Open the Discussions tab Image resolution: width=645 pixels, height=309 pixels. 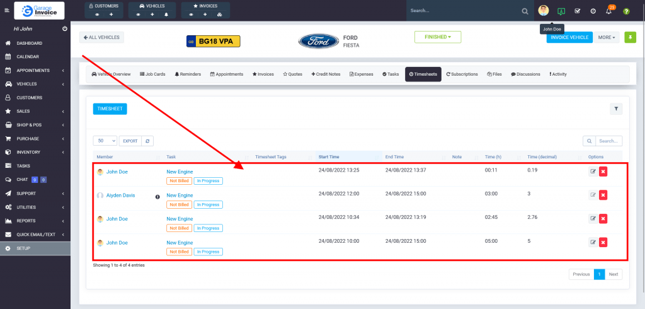[x=525, y=74]
